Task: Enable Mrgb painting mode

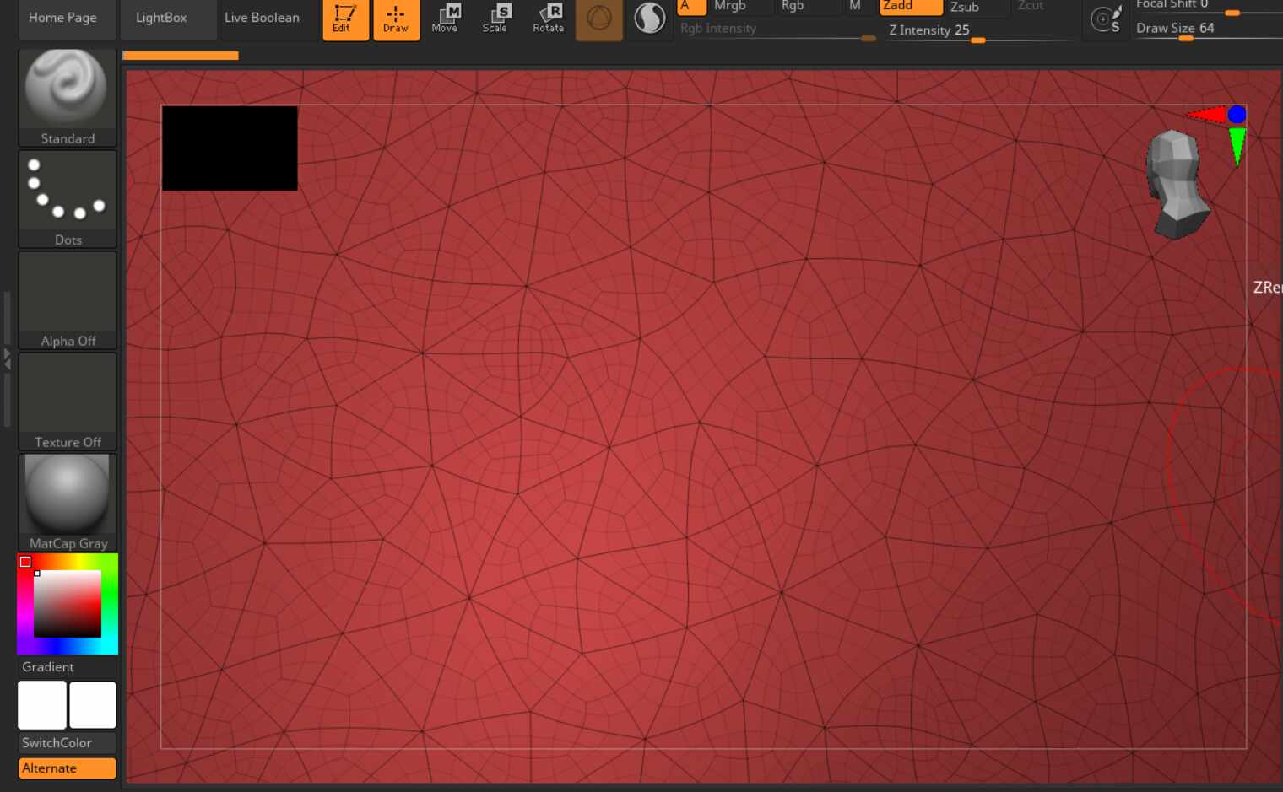Action: [x=730, y=7]
